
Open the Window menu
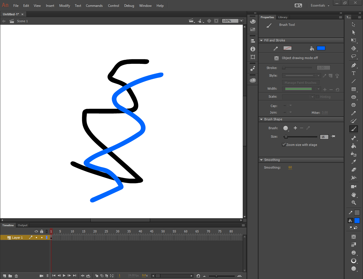click(145, 5)
